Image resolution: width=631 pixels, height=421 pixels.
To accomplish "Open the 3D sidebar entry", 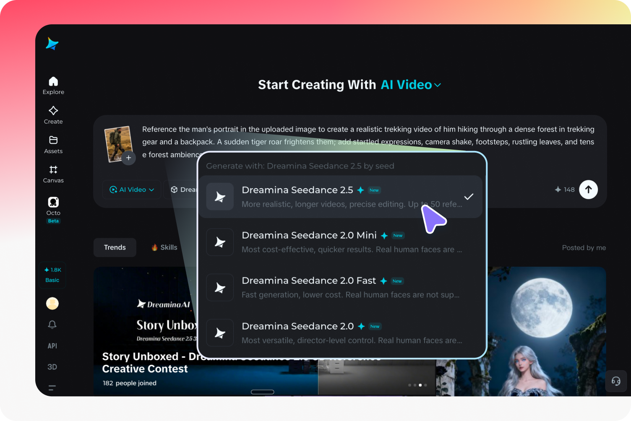I will (52, 367).
